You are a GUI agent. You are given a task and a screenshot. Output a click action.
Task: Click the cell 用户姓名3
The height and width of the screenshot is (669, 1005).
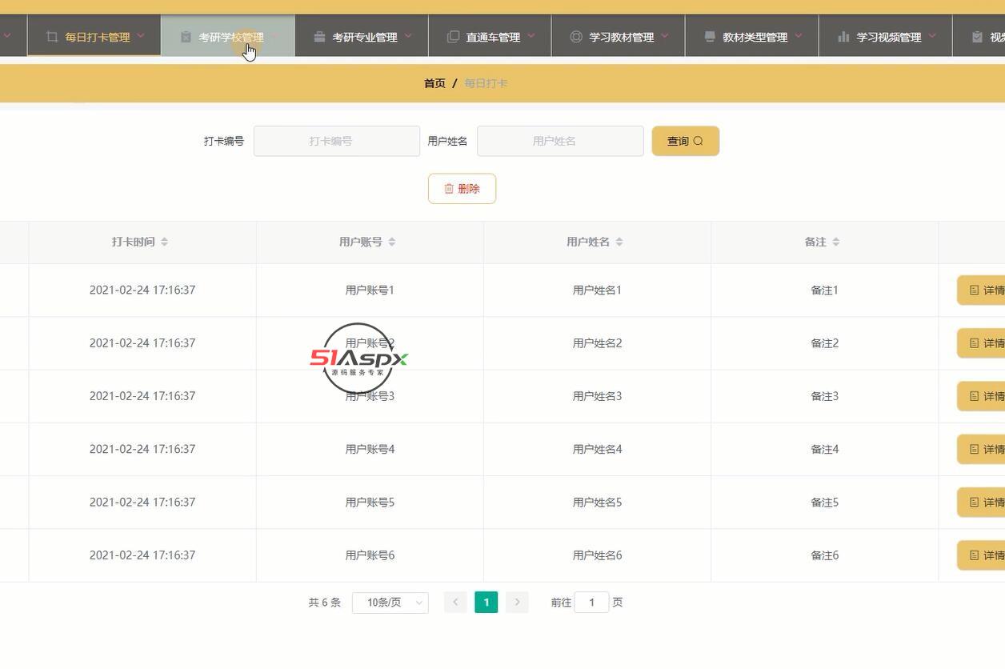[597, 396]
